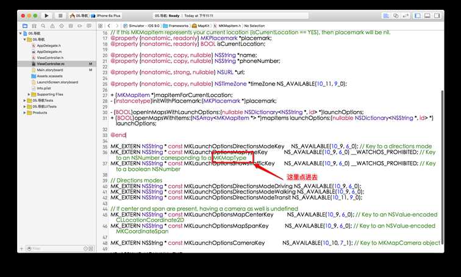Click the @end keyword on line 33
Image resolution: width=461 pixels, height=277 pixels.
click(x=118, y=135)
